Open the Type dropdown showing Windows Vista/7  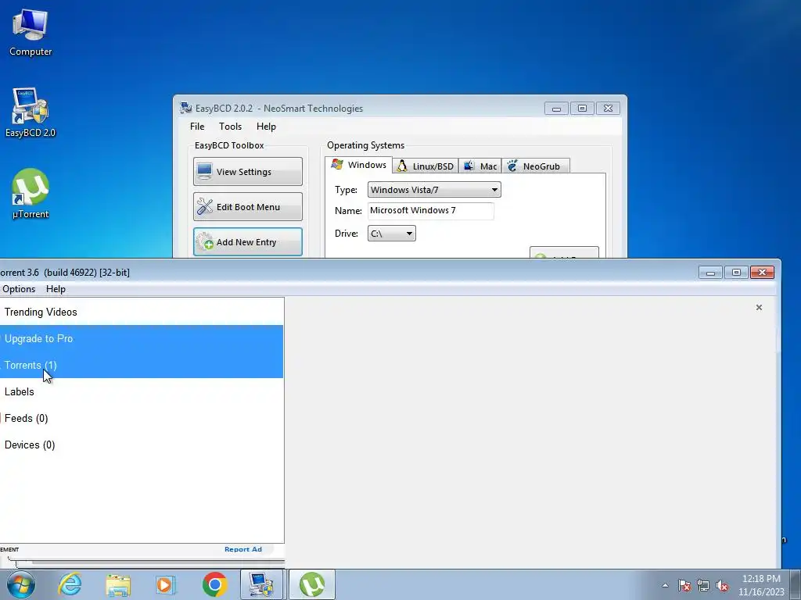(434, 190)
